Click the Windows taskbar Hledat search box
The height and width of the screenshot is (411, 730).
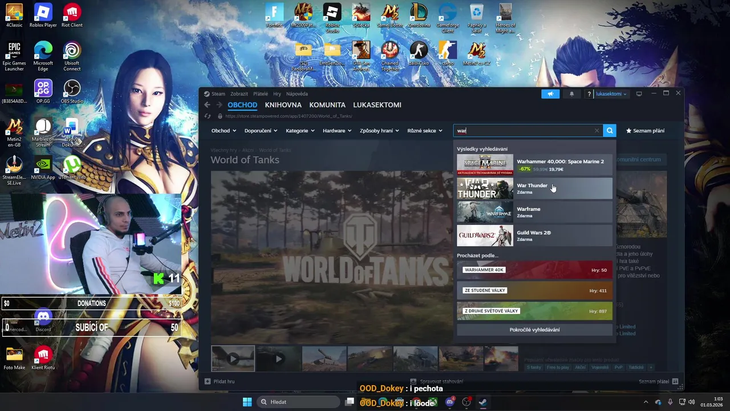point(298,402)
